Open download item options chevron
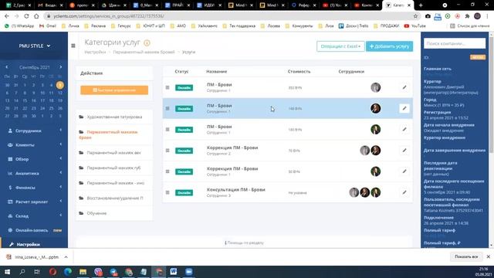494x278 pixels. pos(66,257)
